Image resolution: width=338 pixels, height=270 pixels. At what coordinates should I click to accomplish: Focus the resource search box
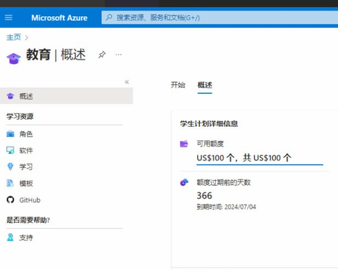pyautogui.click(x=220, y=18)
